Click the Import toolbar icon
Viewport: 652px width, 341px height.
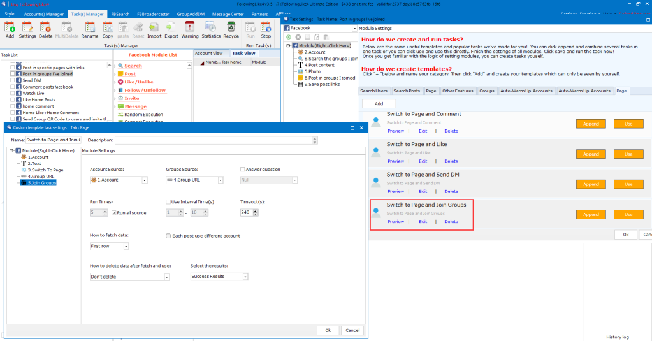(154, 30)
